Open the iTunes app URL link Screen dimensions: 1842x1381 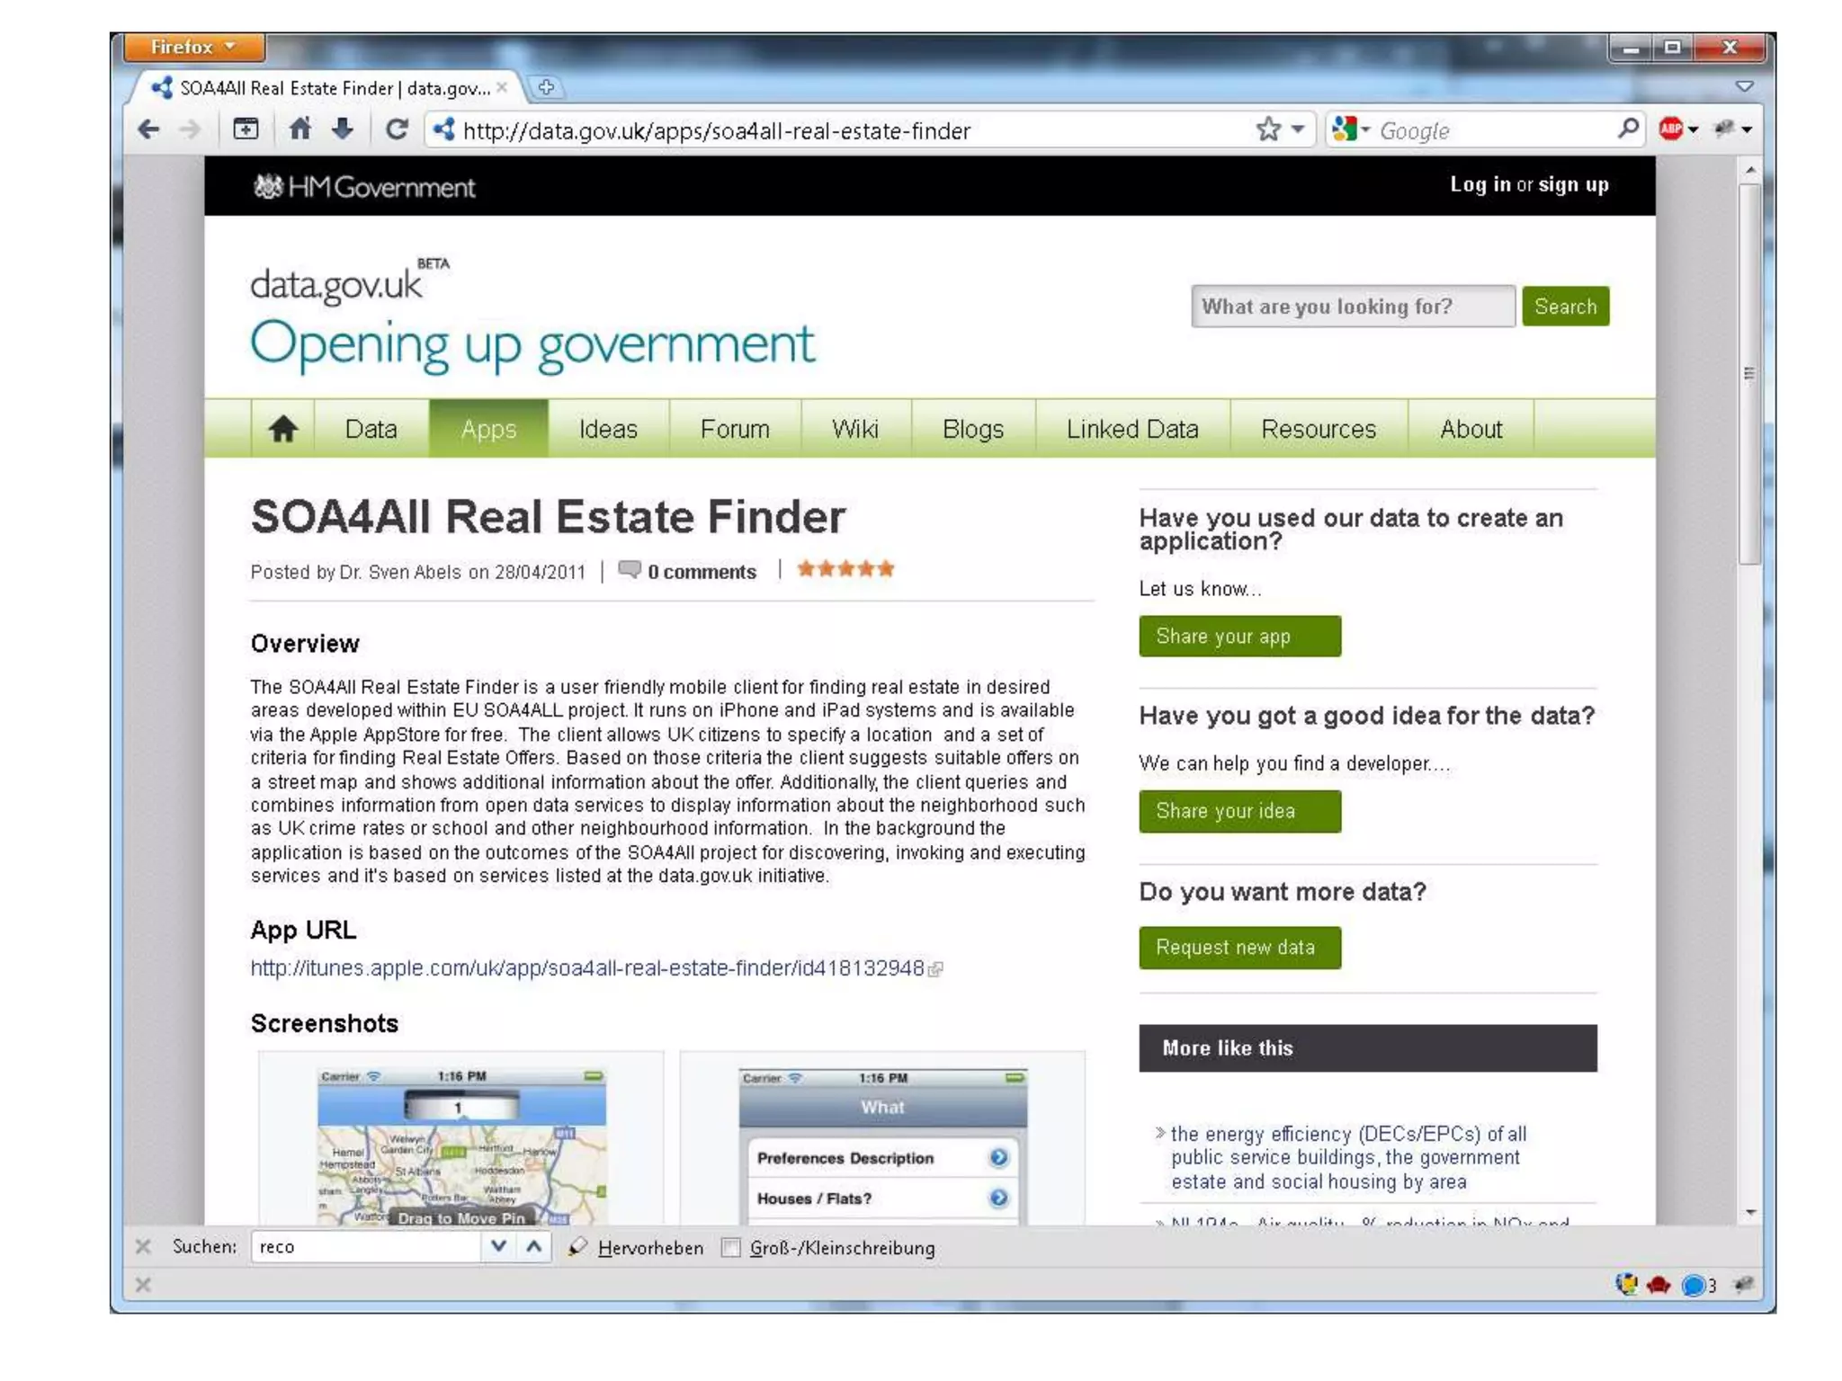[587, 968]
